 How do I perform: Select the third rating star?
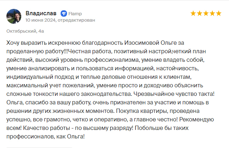[206, 13]
